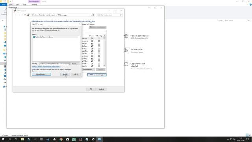Cancel the Lägg till en app dialog
This screenshot has height=142, width=252.
click(76, 74)
